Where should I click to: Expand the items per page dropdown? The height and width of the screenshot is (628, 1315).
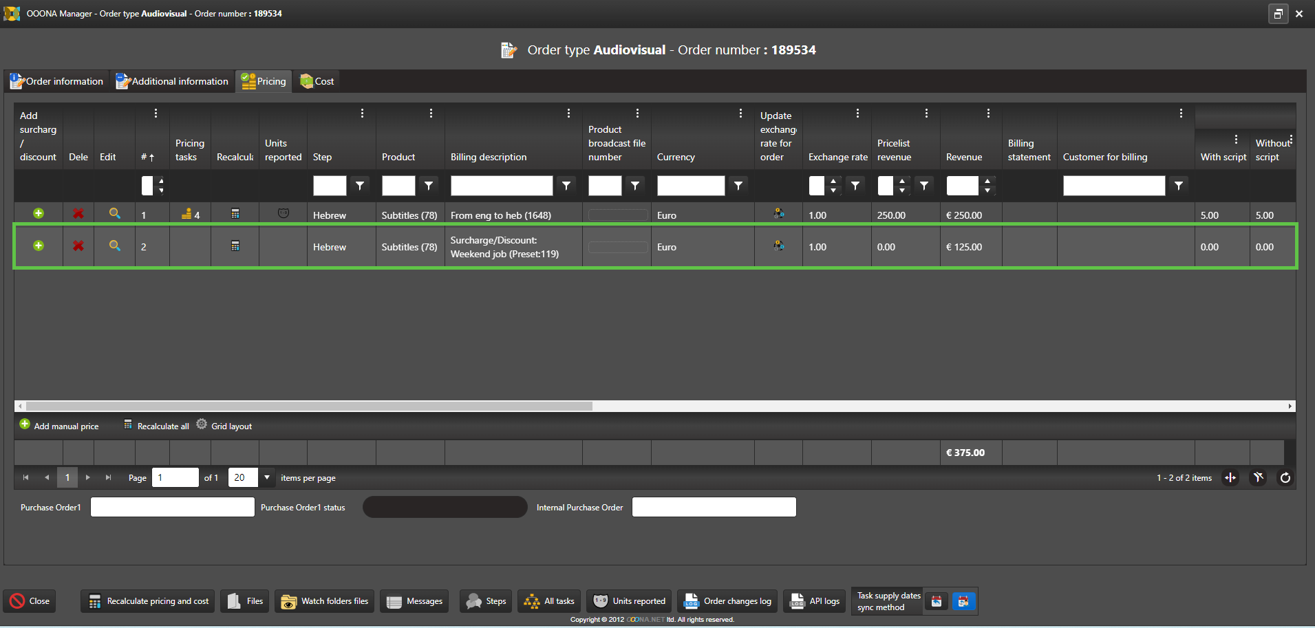tap(267, 477)
